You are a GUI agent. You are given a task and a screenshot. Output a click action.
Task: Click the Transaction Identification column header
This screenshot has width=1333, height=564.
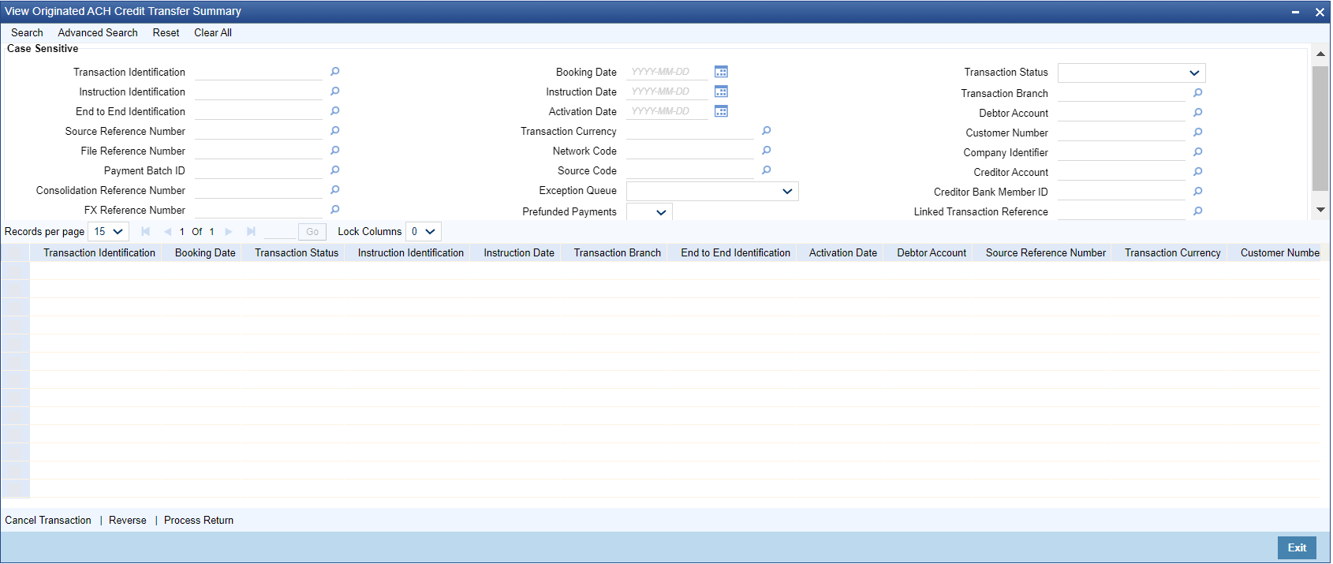(x=99, y=253)
